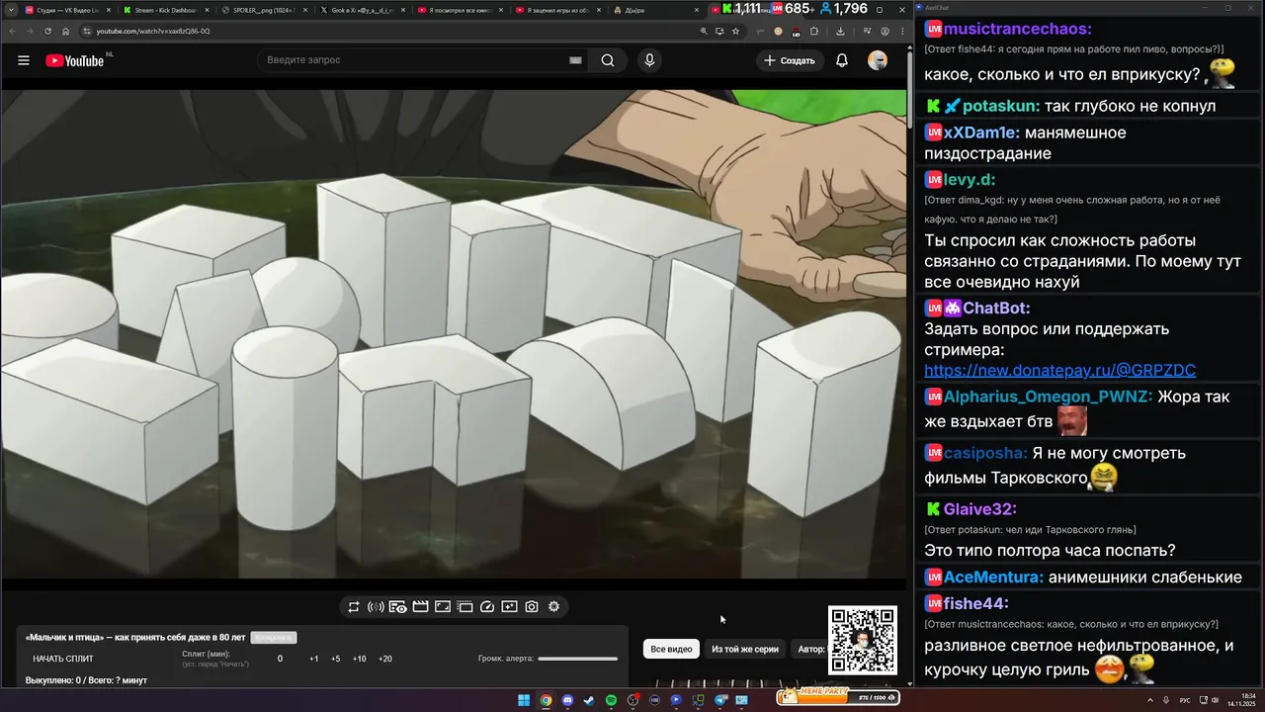Select the Из той же серии chip

tap(745, 649)
